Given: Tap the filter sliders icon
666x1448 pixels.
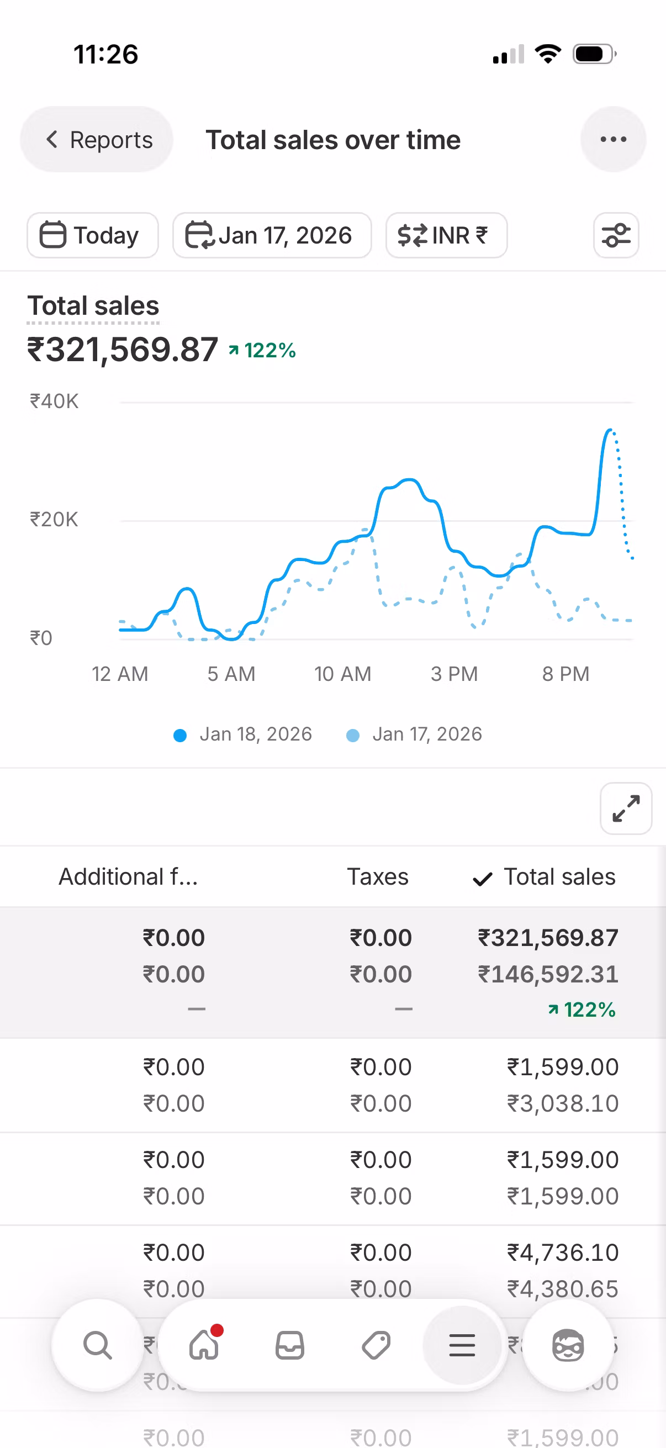Looking at the screenshot, I should [x=615, y=235].
